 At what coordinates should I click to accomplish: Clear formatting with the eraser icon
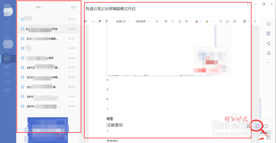(x=100, y=21)
